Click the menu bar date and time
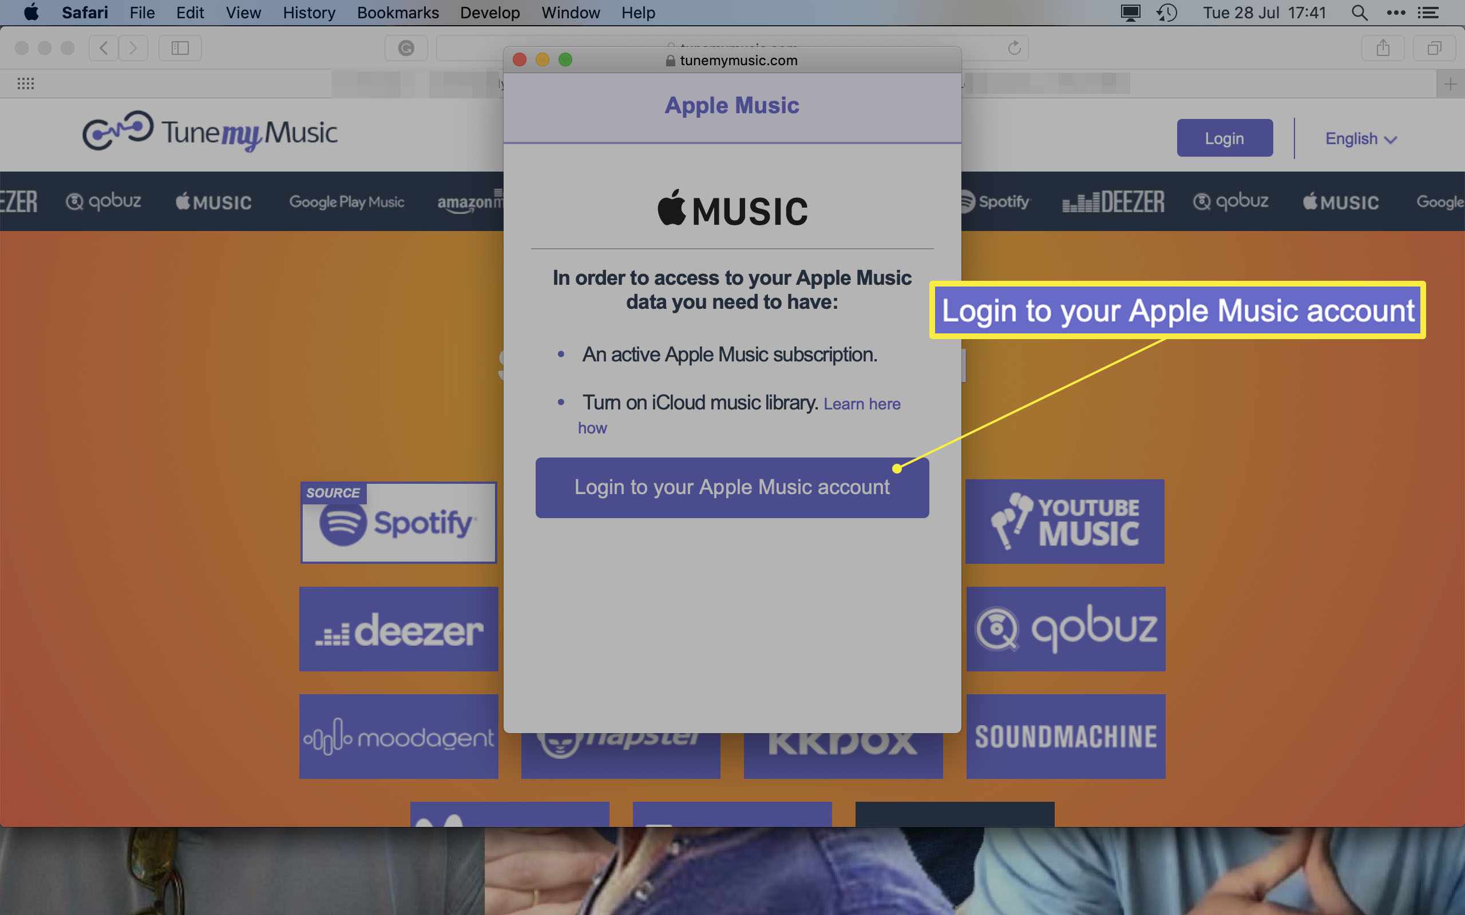The image size is (1465, 915). coord(1264,12)
